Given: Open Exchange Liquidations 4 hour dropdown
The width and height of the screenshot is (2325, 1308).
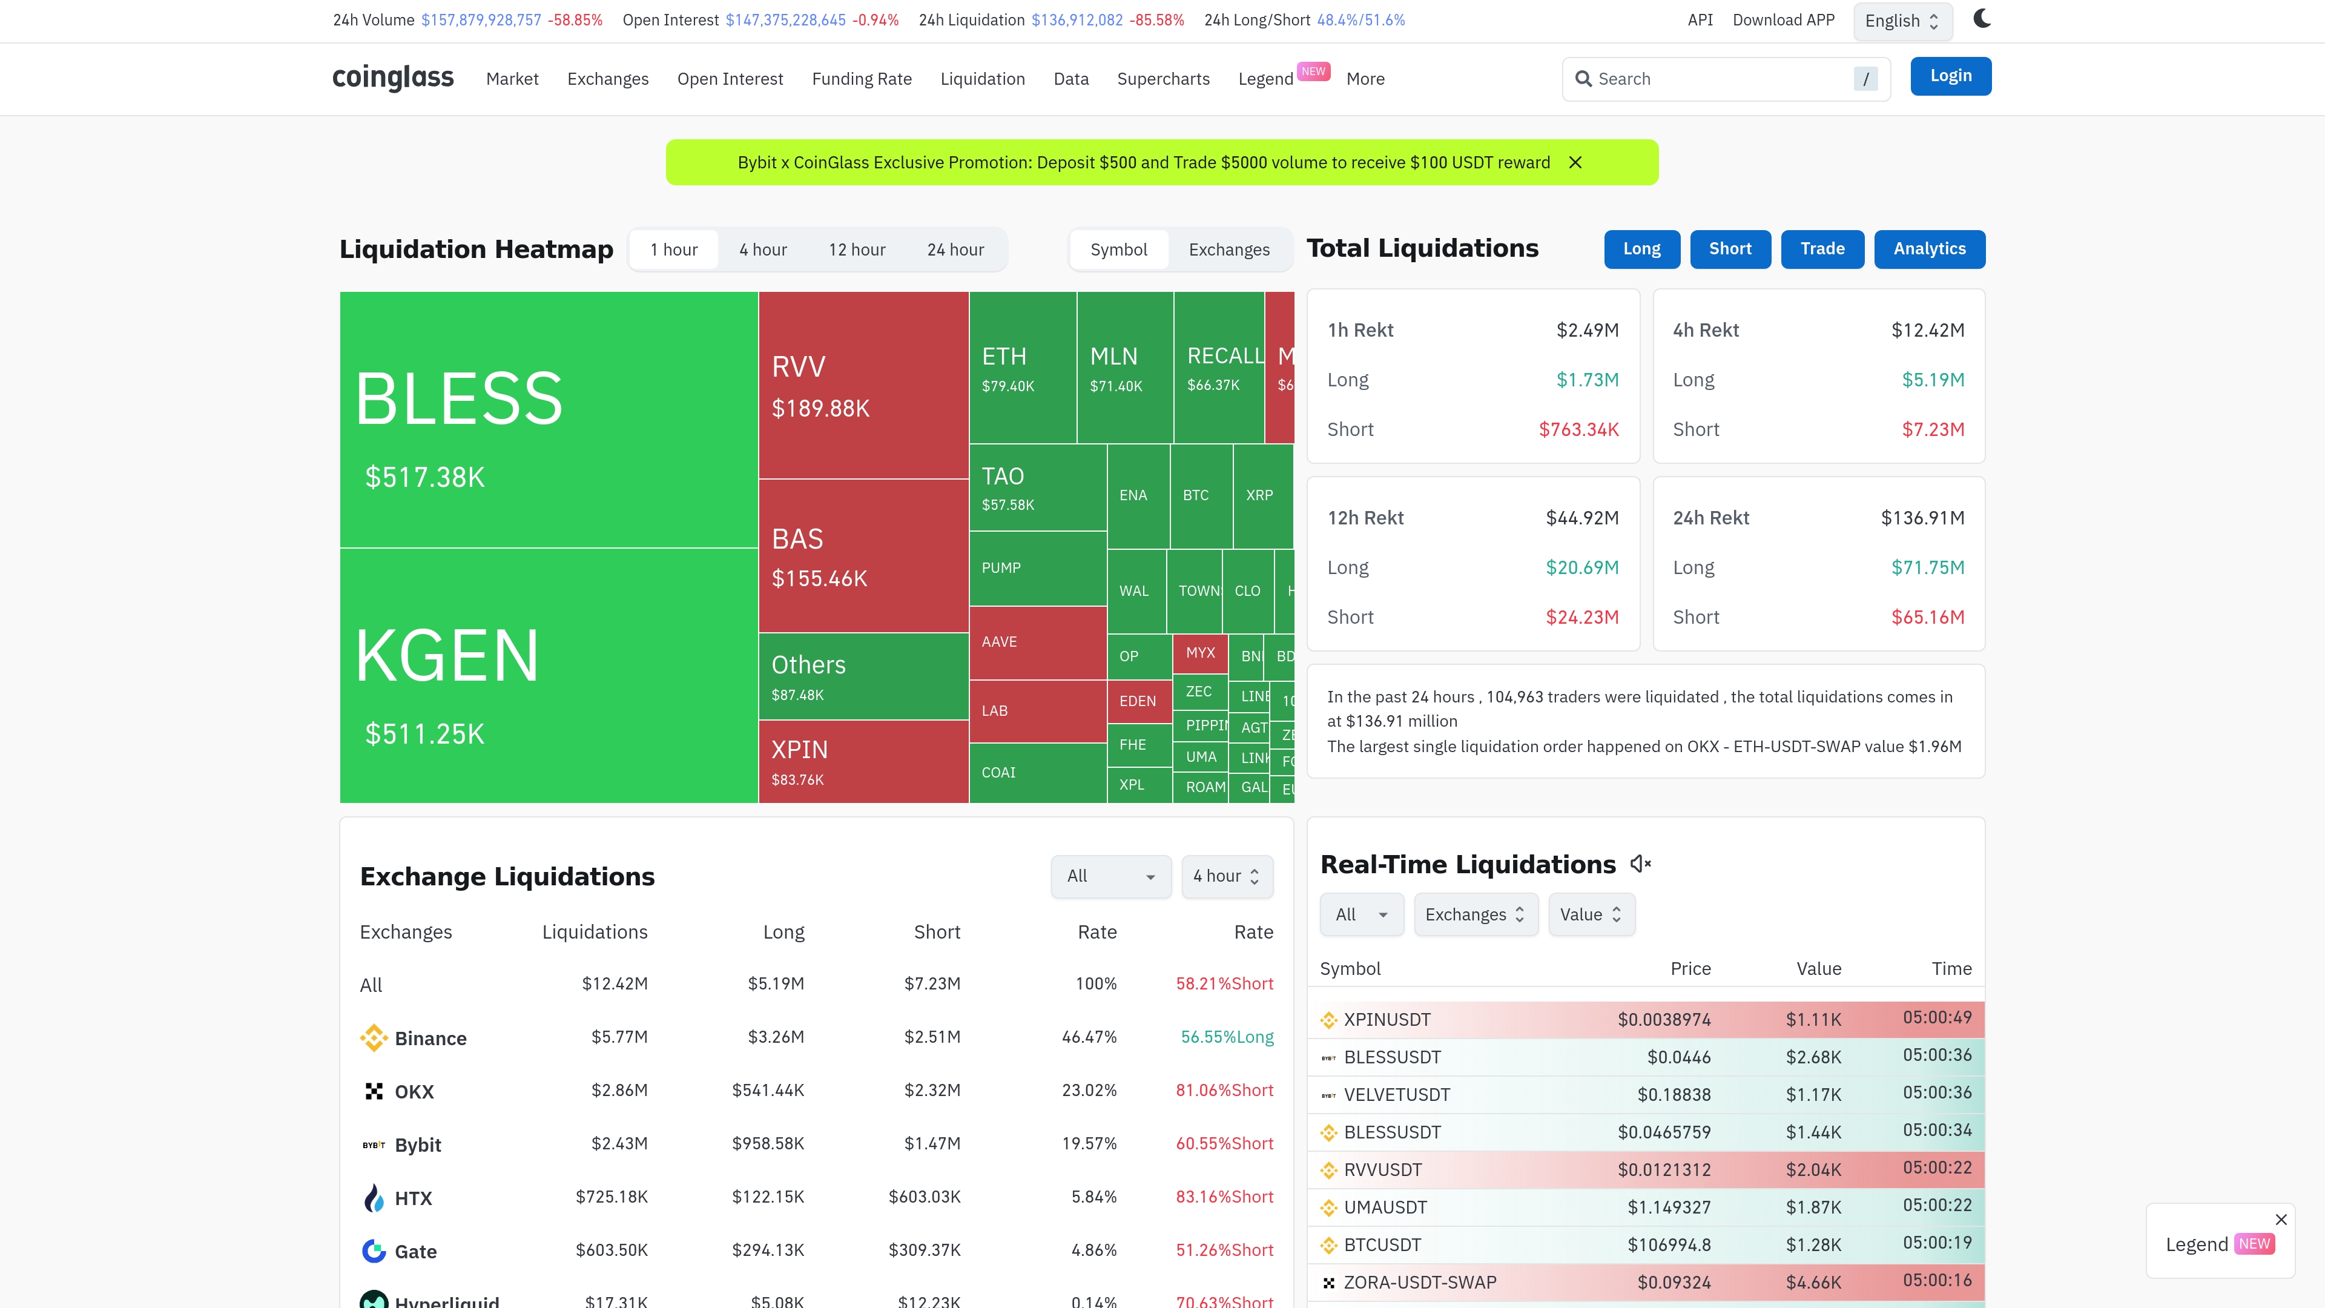Looking at the screenshot, I should click(1225, 876).
